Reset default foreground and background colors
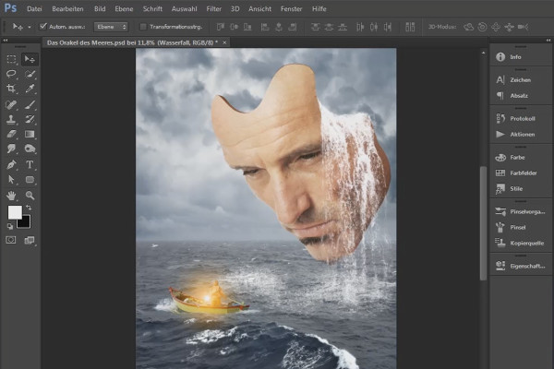Image resolution: width=554 pixels, height=369 pixels. tap(10, 226)
